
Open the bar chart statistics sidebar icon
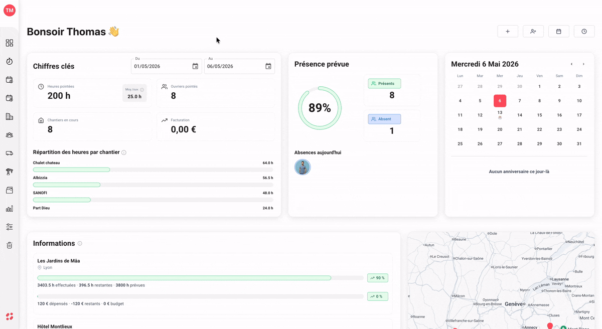(10, 209)
